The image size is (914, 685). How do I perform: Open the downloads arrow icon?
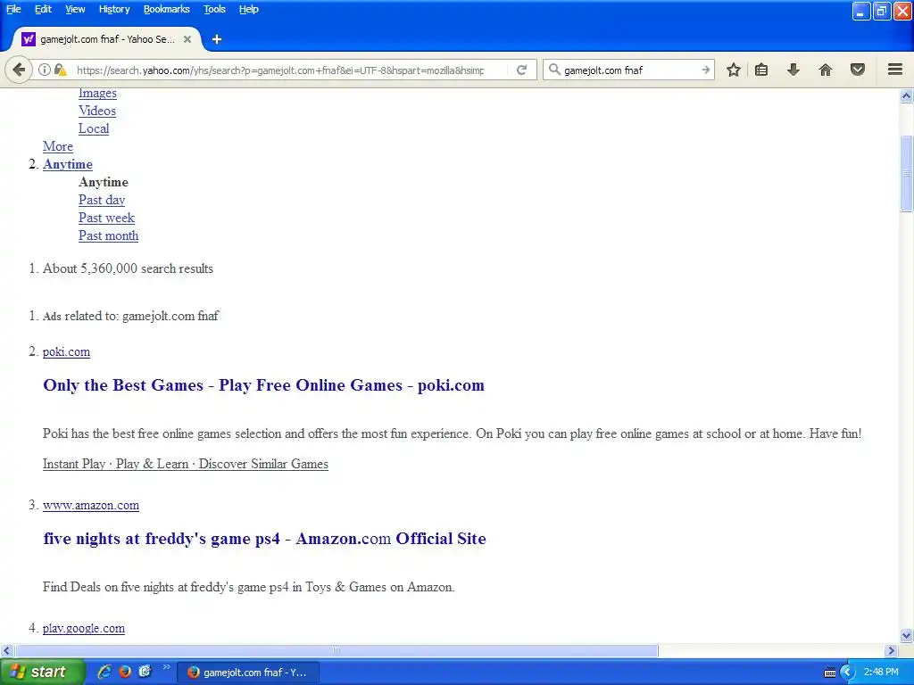(794, 70)
